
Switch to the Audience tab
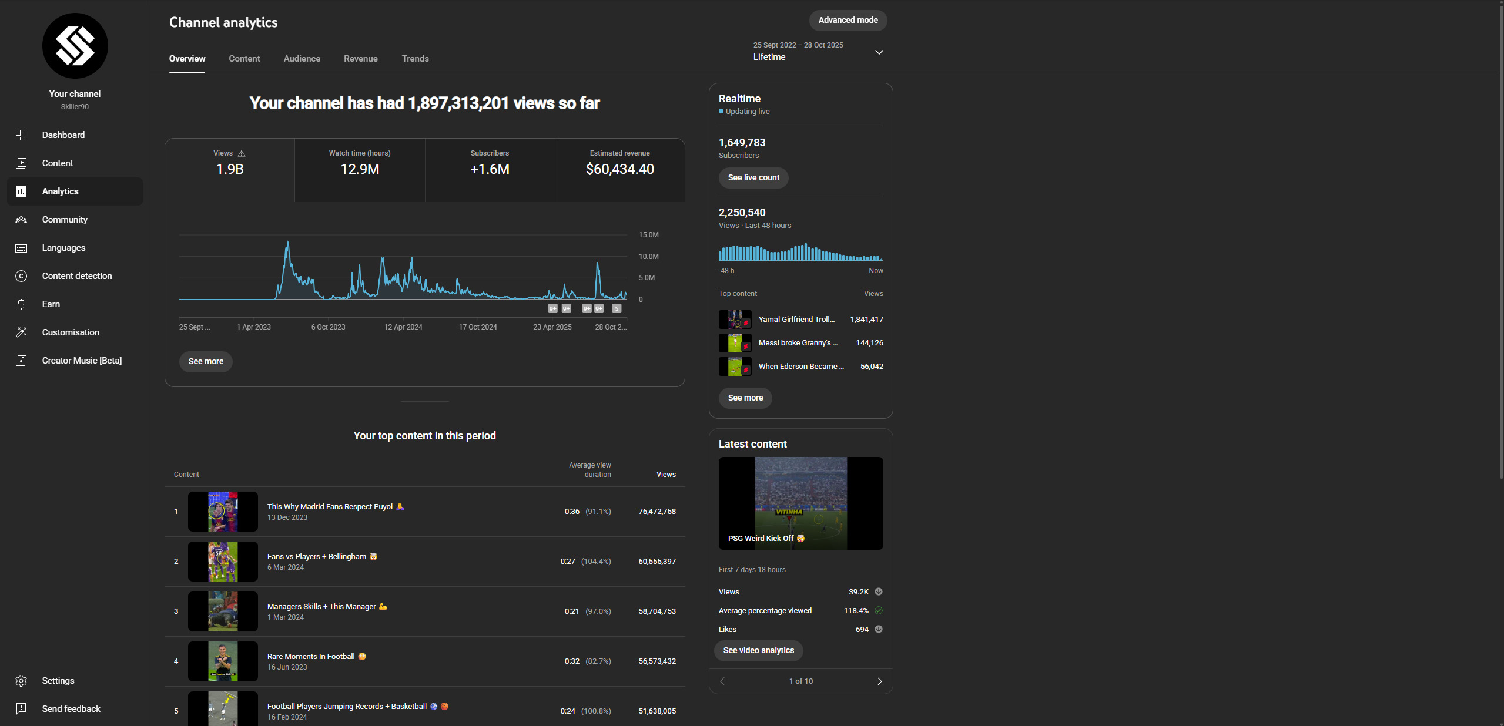[302, 59]
